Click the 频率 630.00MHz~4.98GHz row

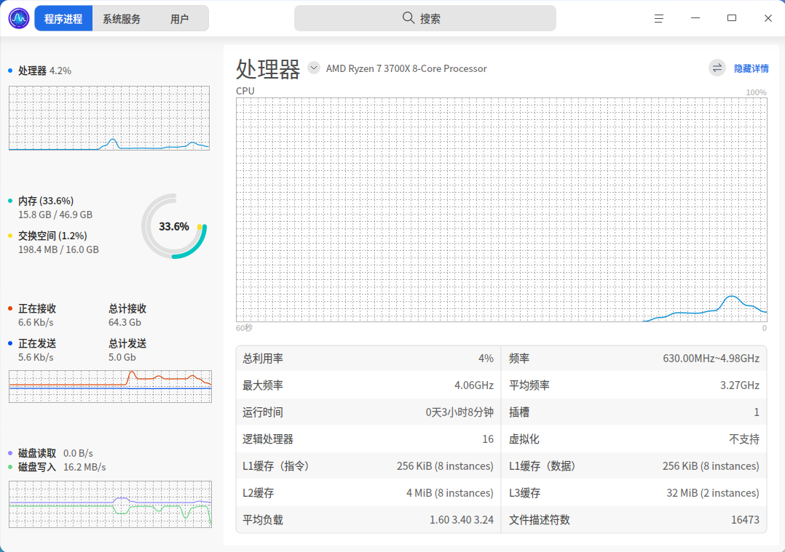point(634,359)
